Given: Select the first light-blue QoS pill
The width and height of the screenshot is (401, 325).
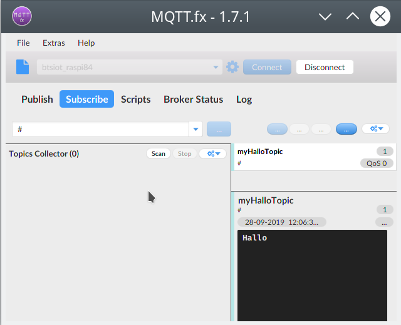Looking at the screenshot, I should (x=277, y=129).
